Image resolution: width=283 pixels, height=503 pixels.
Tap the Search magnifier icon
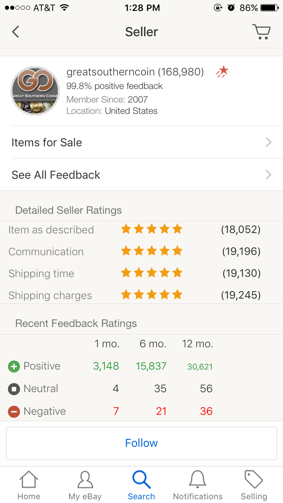pyautogui.click(x=141, y=479)
